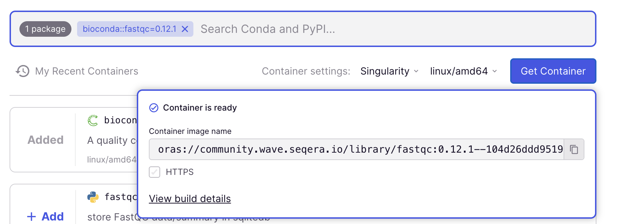This screenshot has width=618, height=224.
Task: Click the container image name text field
Action: tap(357, 149)
